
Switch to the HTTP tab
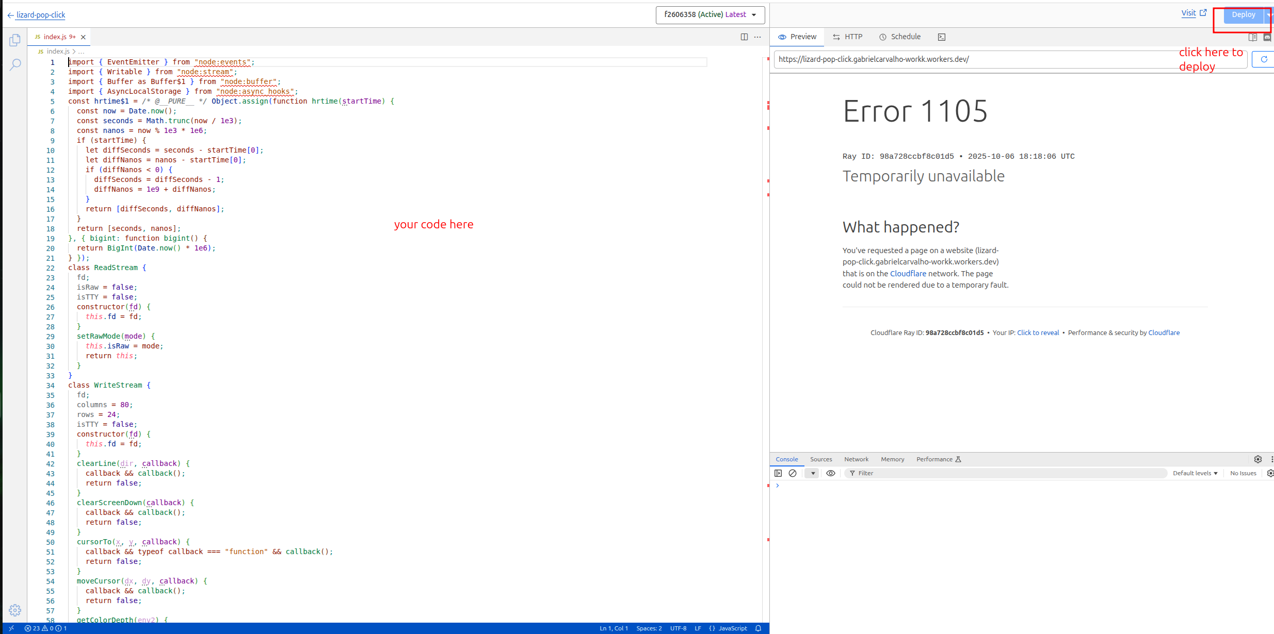(847, 37)
